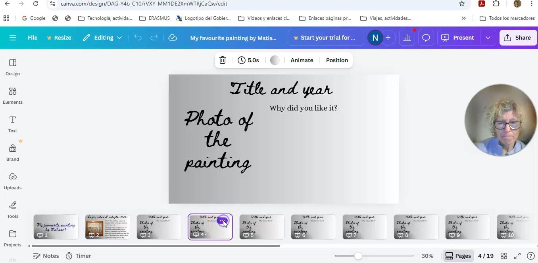
Task: Open the comments speech bubble icon
Action: click(x=426, y=38)
